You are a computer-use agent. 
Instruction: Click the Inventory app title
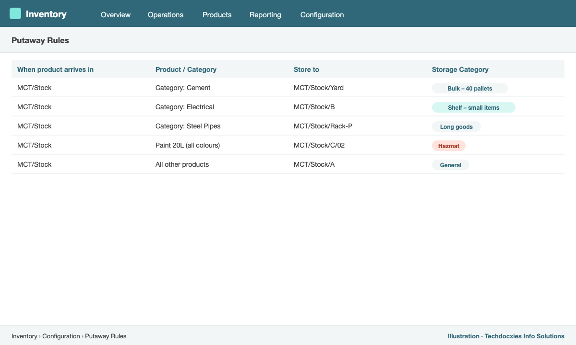(46, 14)
